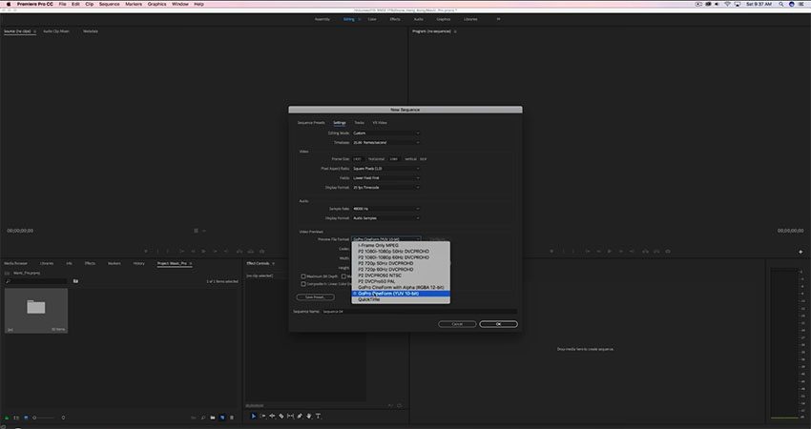Select the Selection arrow tool

pos(254,416)
